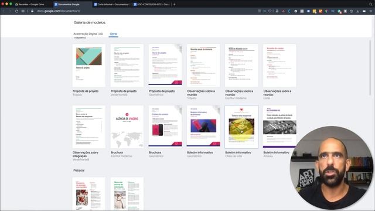Reload the page with the refresh icon
The image size is (375, 211).
click(x=16, y=11)
